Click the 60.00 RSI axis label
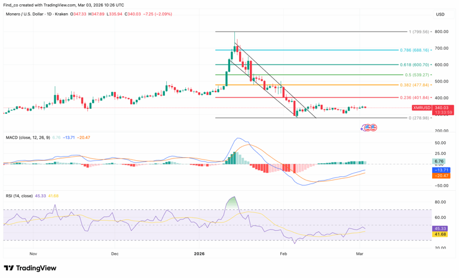The width and height of the screenshot is (459, 278). click(x=440, y=218)
